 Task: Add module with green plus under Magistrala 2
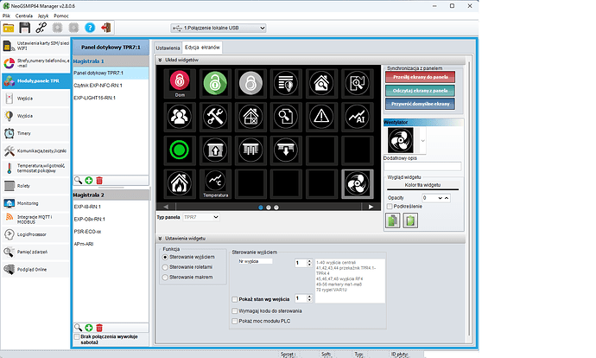[89, 328]
